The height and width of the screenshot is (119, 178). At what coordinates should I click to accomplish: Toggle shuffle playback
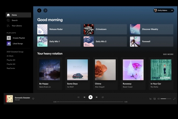coord(78,97)
